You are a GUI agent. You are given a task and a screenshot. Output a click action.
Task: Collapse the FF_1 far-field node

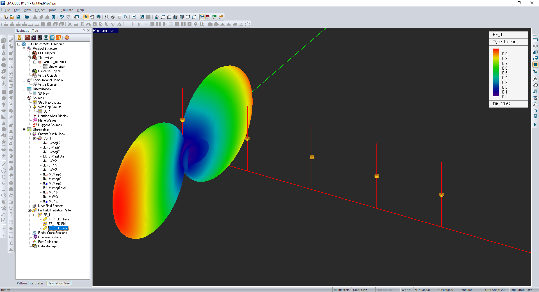pos(35,215)
